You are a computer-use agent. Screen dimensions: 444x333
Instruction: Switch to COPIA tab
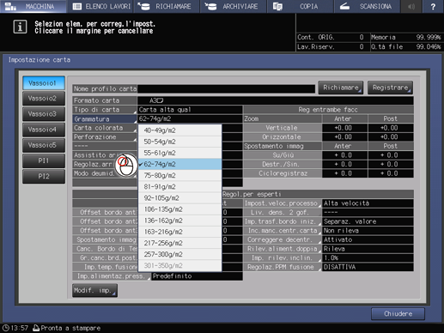point(300,6)
